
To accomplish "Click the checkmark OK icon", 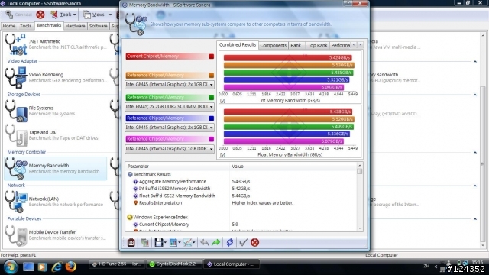I will click(x=243, y=242).
